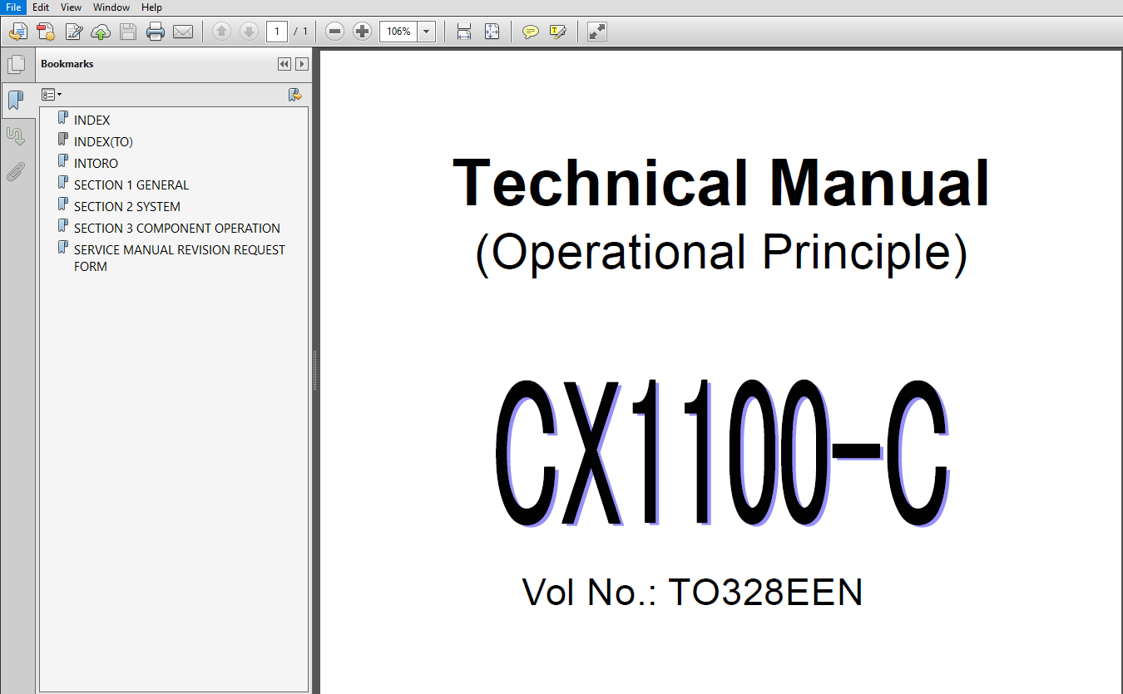
Task: Click the Bookmarks panel title
Action: coord(67,64)
